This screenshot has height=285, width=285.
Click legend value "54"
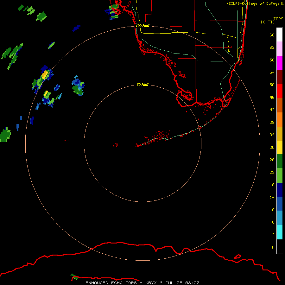(x=272, y=72)
